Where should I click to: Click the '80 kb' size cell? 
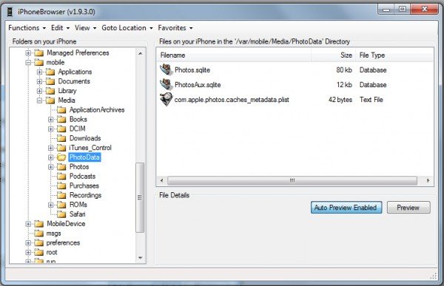click(x=344, y=70)
